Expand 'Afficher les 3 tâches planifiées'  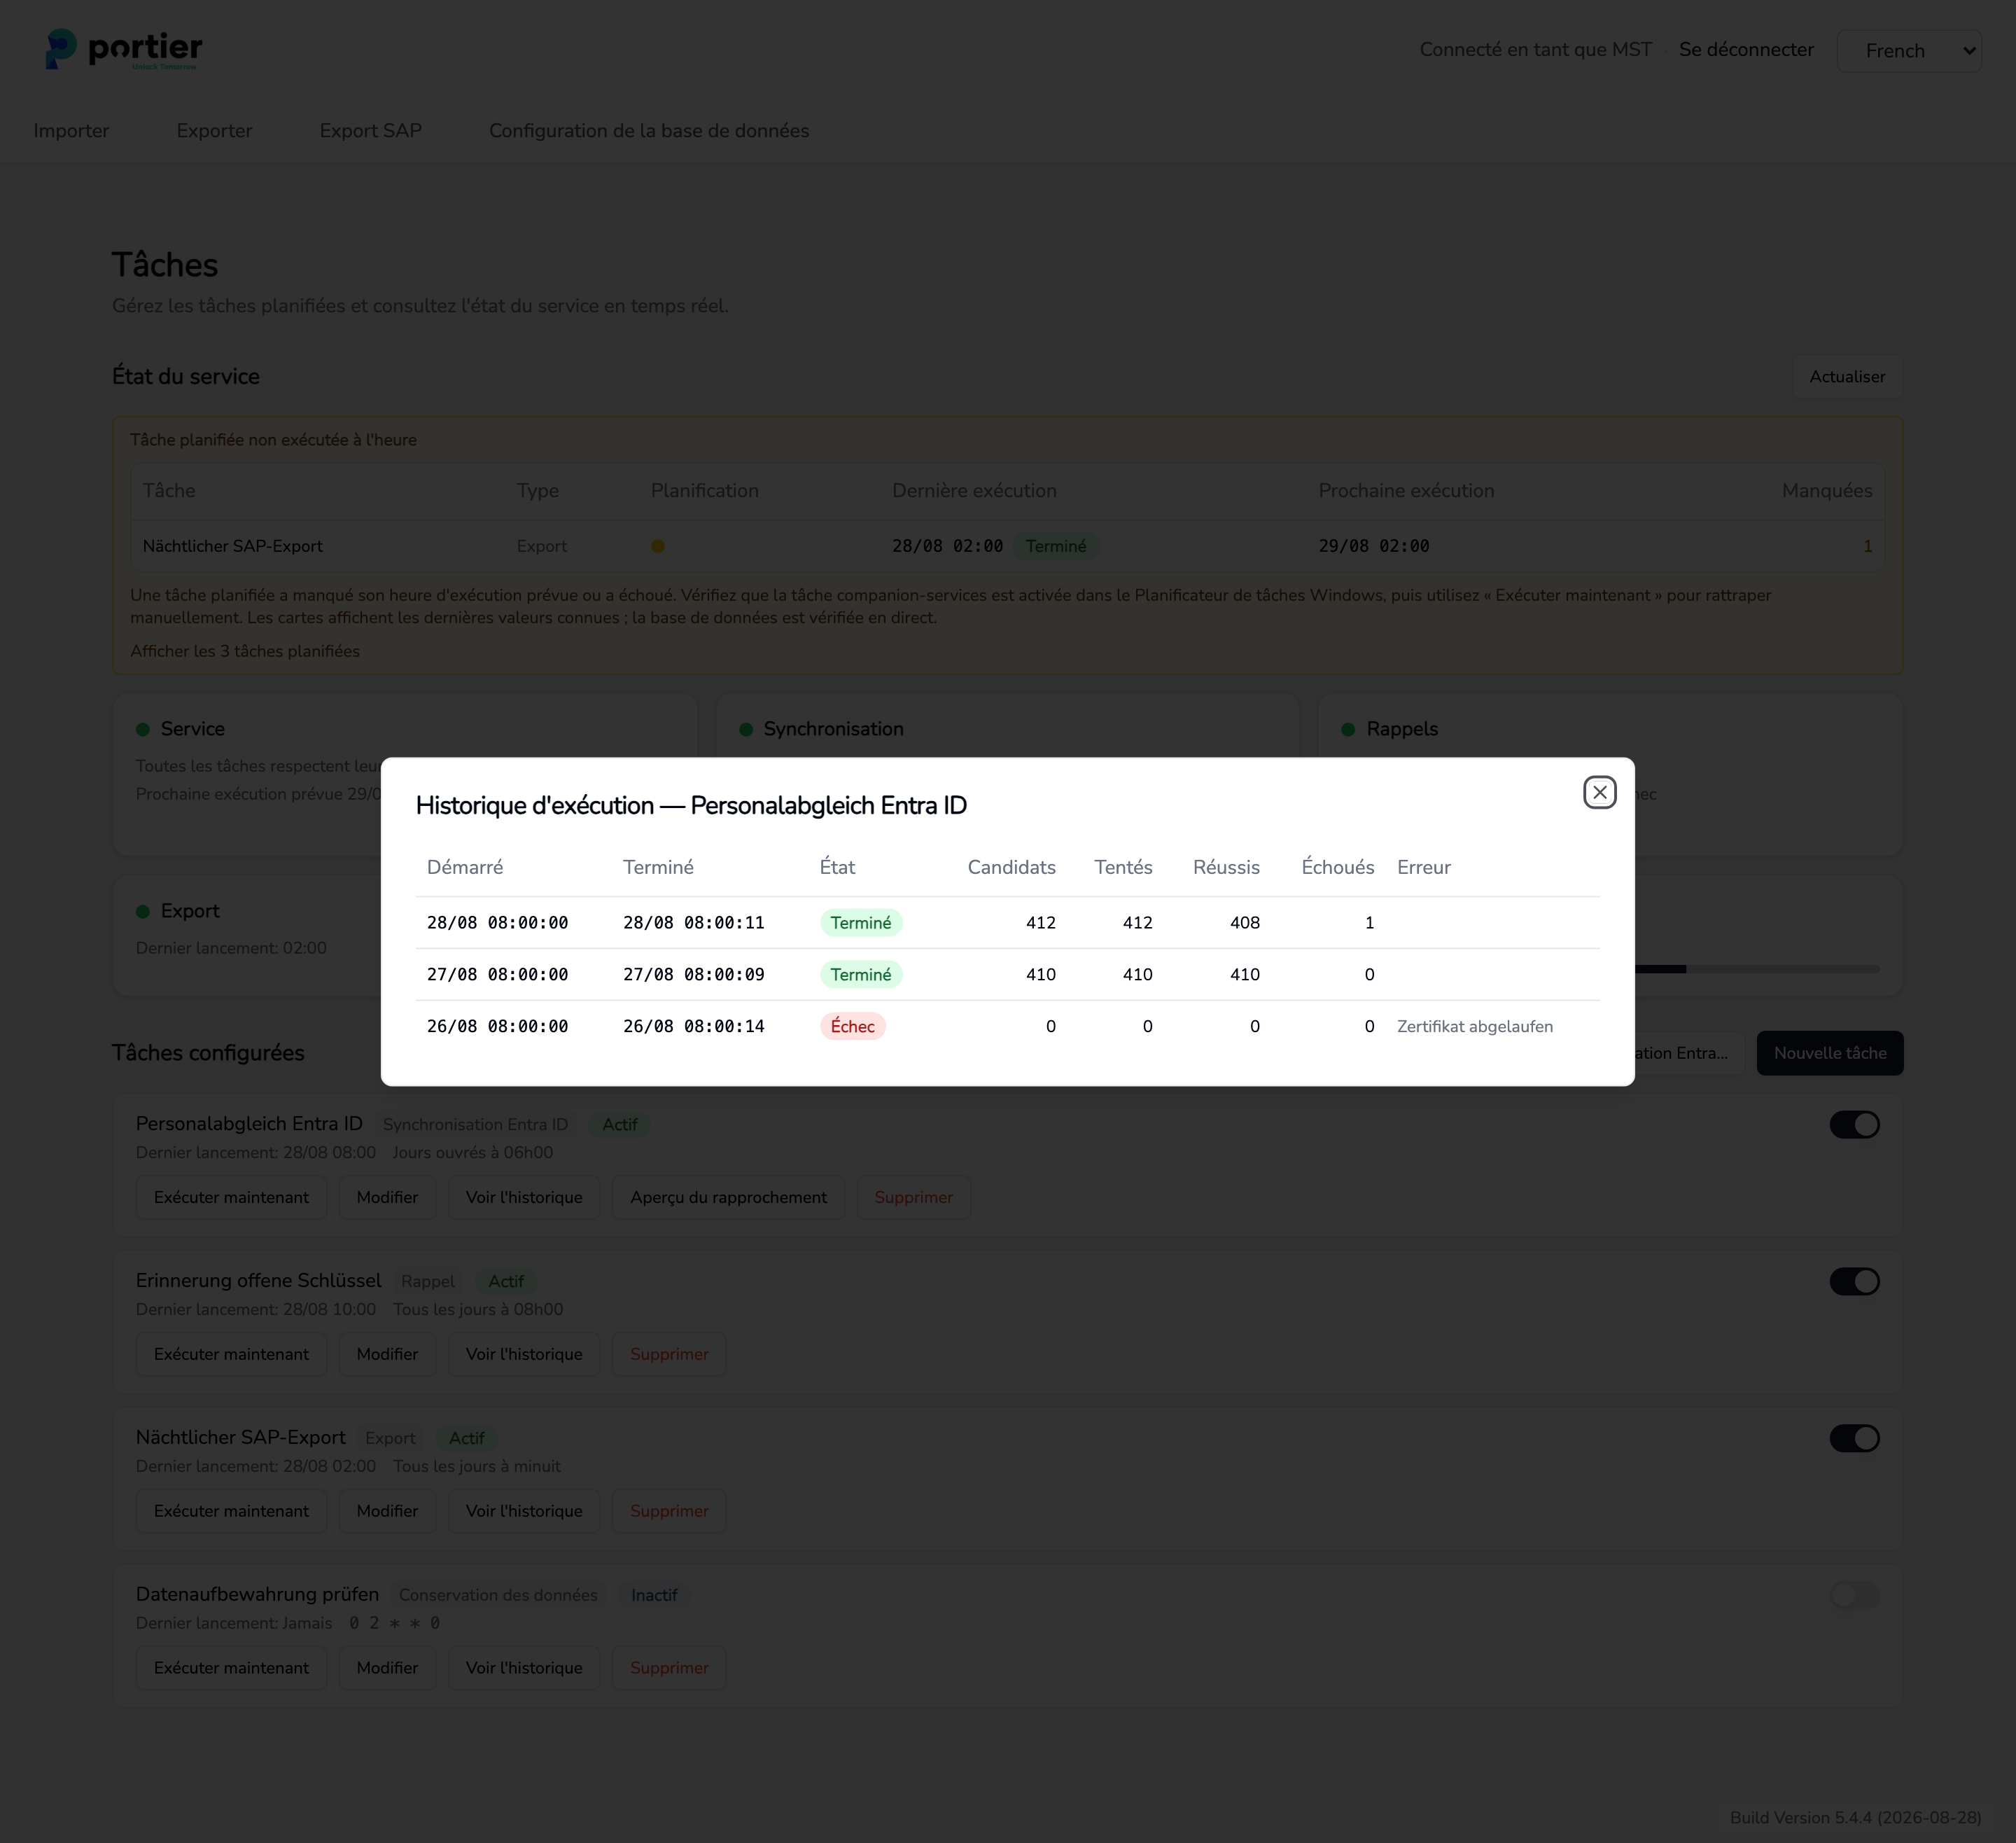(245, 651)
